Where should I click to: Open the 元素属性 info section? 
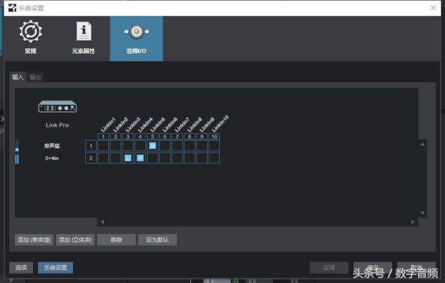[x=83, y=37]
